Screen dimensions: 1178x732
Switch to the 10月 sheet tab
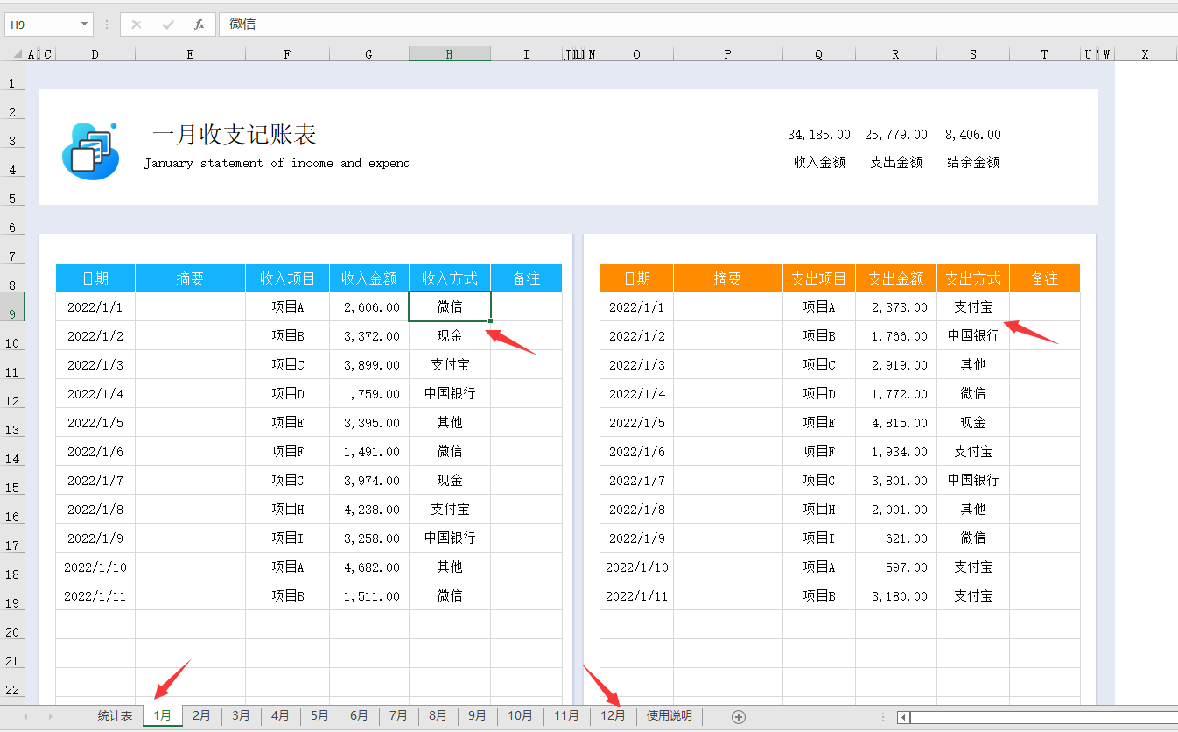point(520,716)
